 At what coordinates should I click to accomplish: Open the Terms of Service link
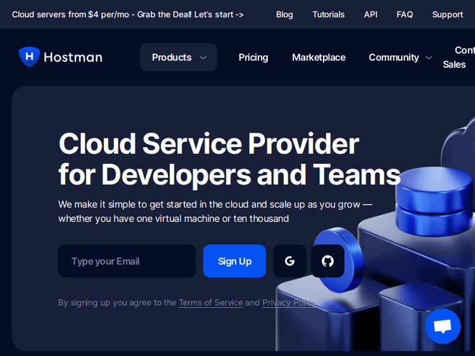click(210, 303)
